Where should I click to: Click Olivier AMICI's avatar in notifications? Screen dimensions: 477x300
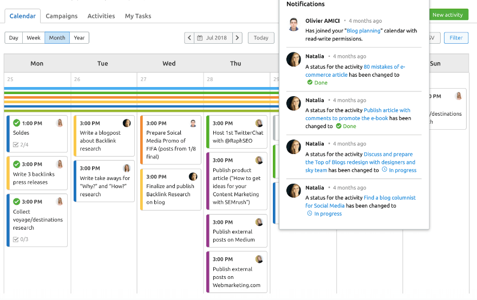pos(293,25)
